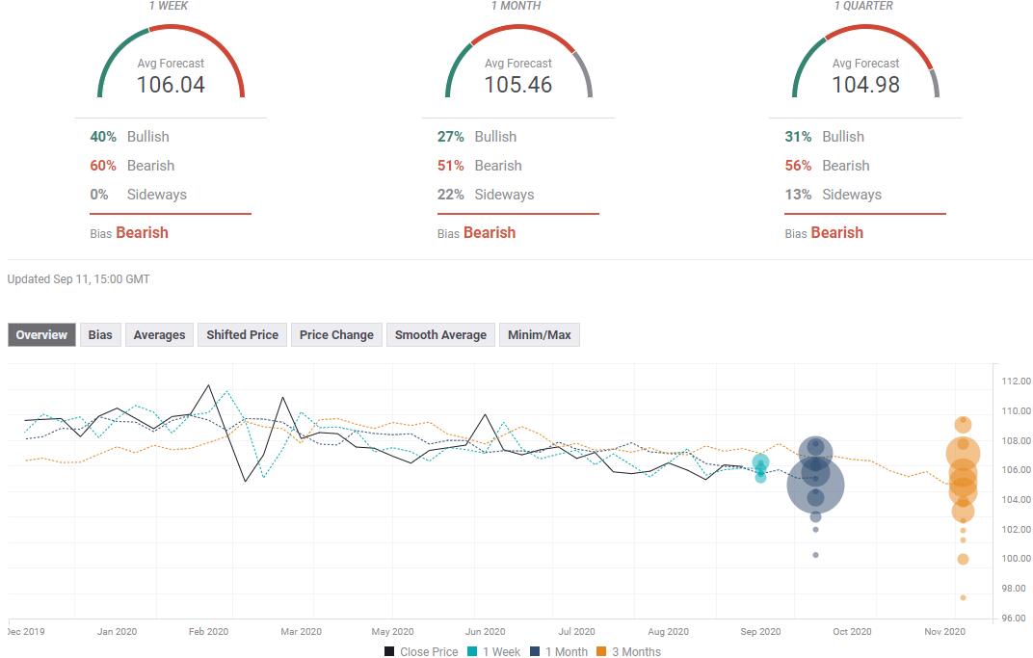The height and width of the screenshot is (658, 1033).
Task: Click the large navy 1 Month forecast bubble
Action: coord(815,486)
